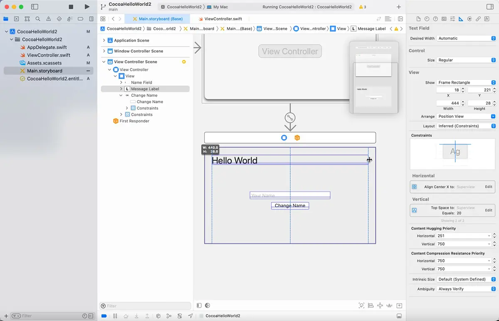
Task: Edit the Align Center X constraint
Action: (489, 187)
